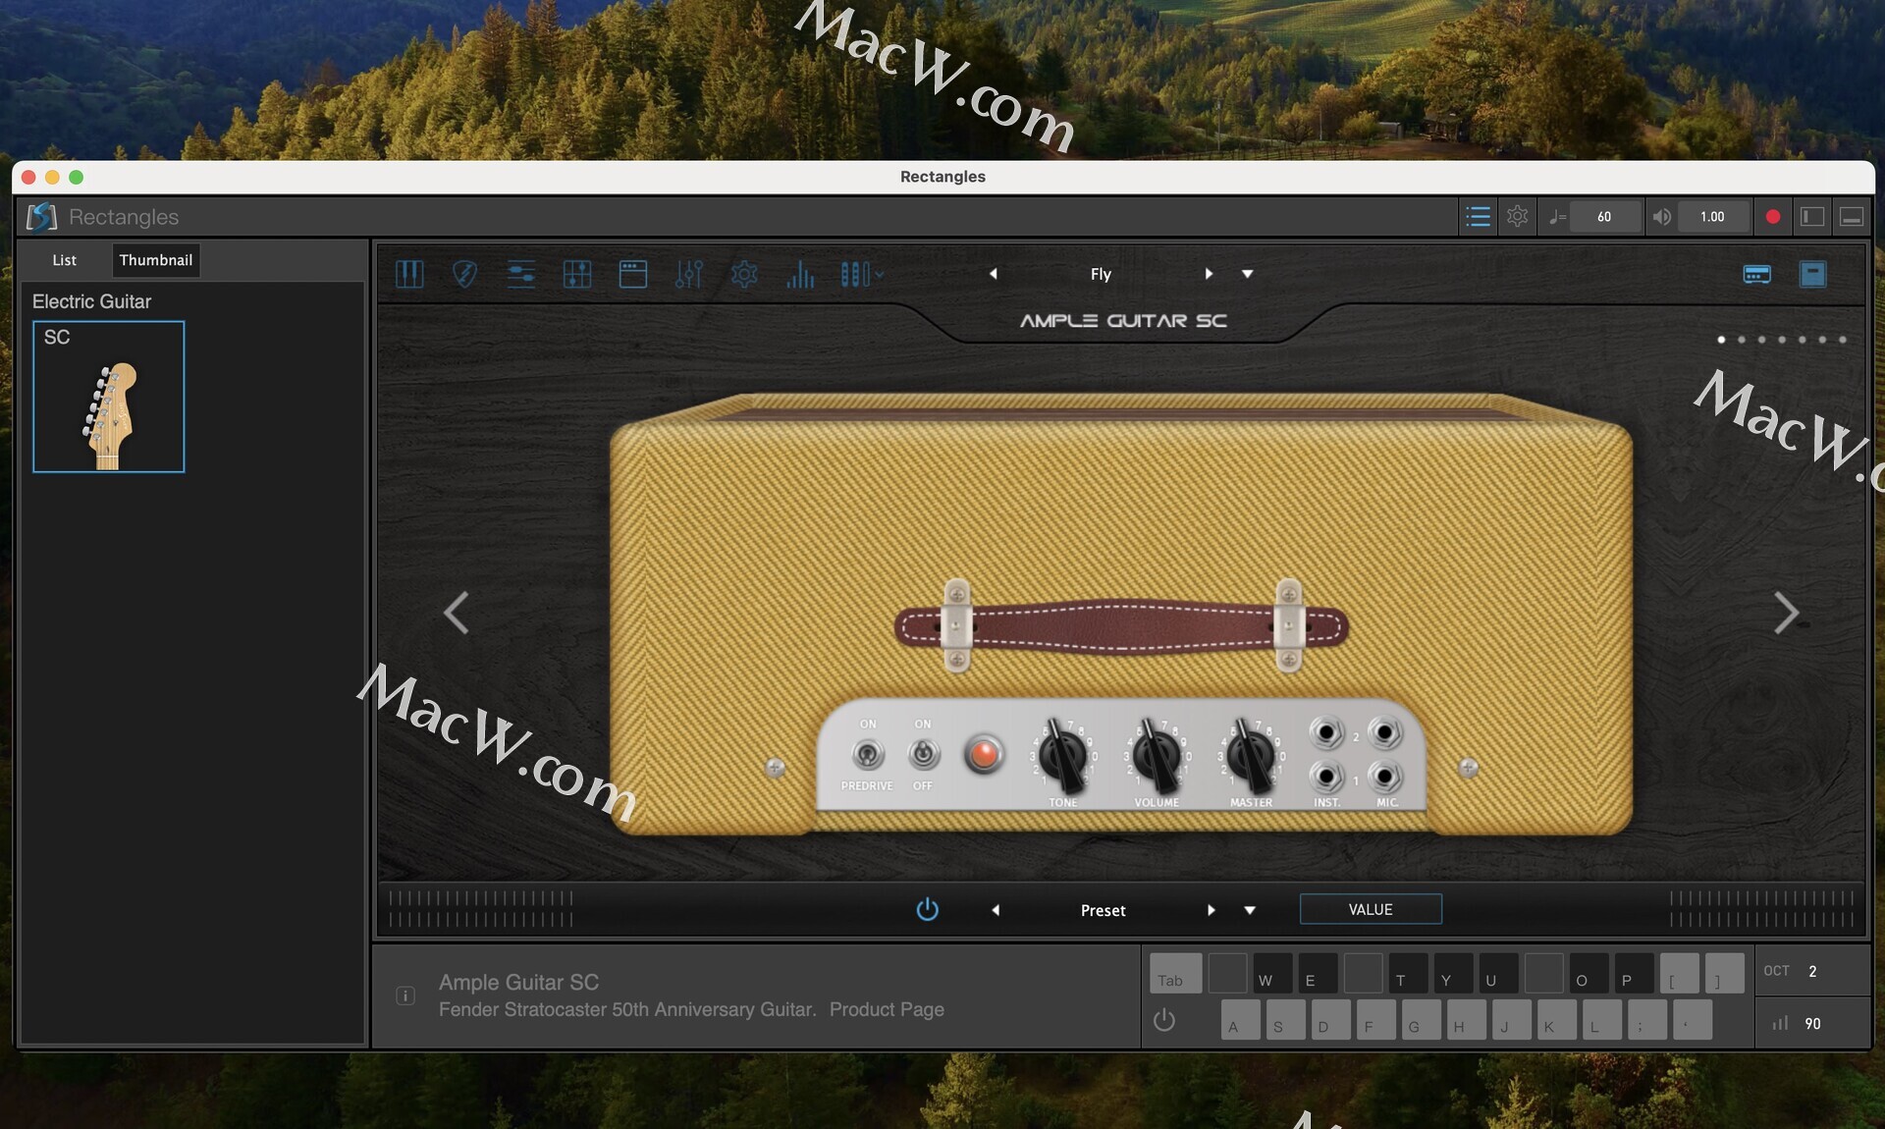Switch to the Thumbnail tab
This screenshot has height=1129, width=1885.
click(156, 260)
